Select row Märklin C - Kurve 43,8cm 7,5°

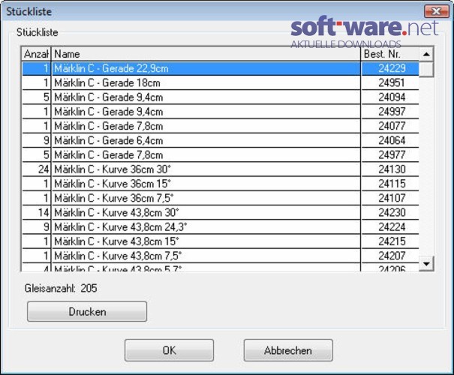[x=221, y=256]
